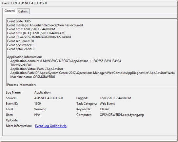Click the Logged value 12/03/2013 7:44:08 PM
The width and height of the screenshot is (178, 142).
(115, 98)
